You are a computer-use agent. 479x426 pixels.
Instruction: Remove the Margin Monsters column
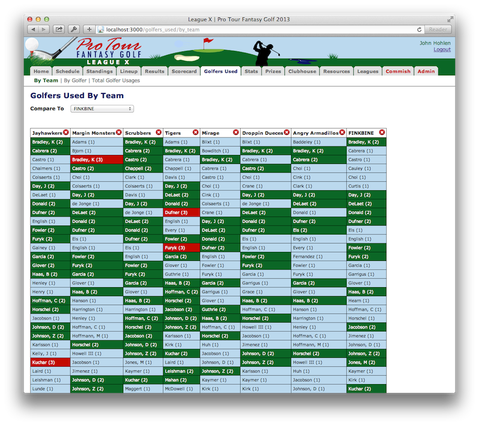(x=119, y=132)
